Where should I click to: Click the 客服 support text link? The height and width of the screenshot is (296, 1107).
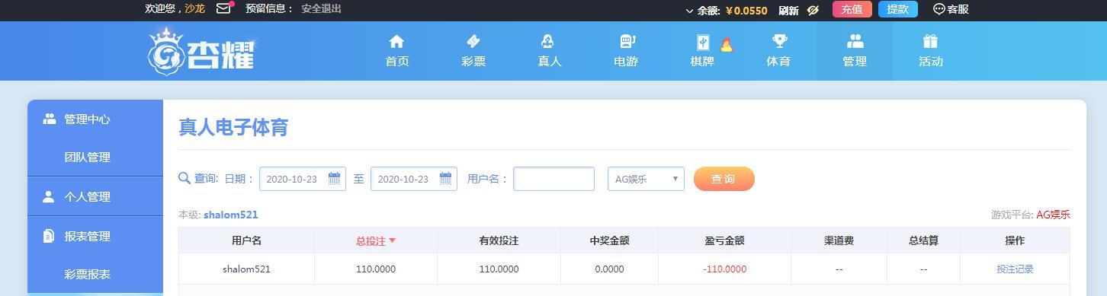tap(958, 9)
